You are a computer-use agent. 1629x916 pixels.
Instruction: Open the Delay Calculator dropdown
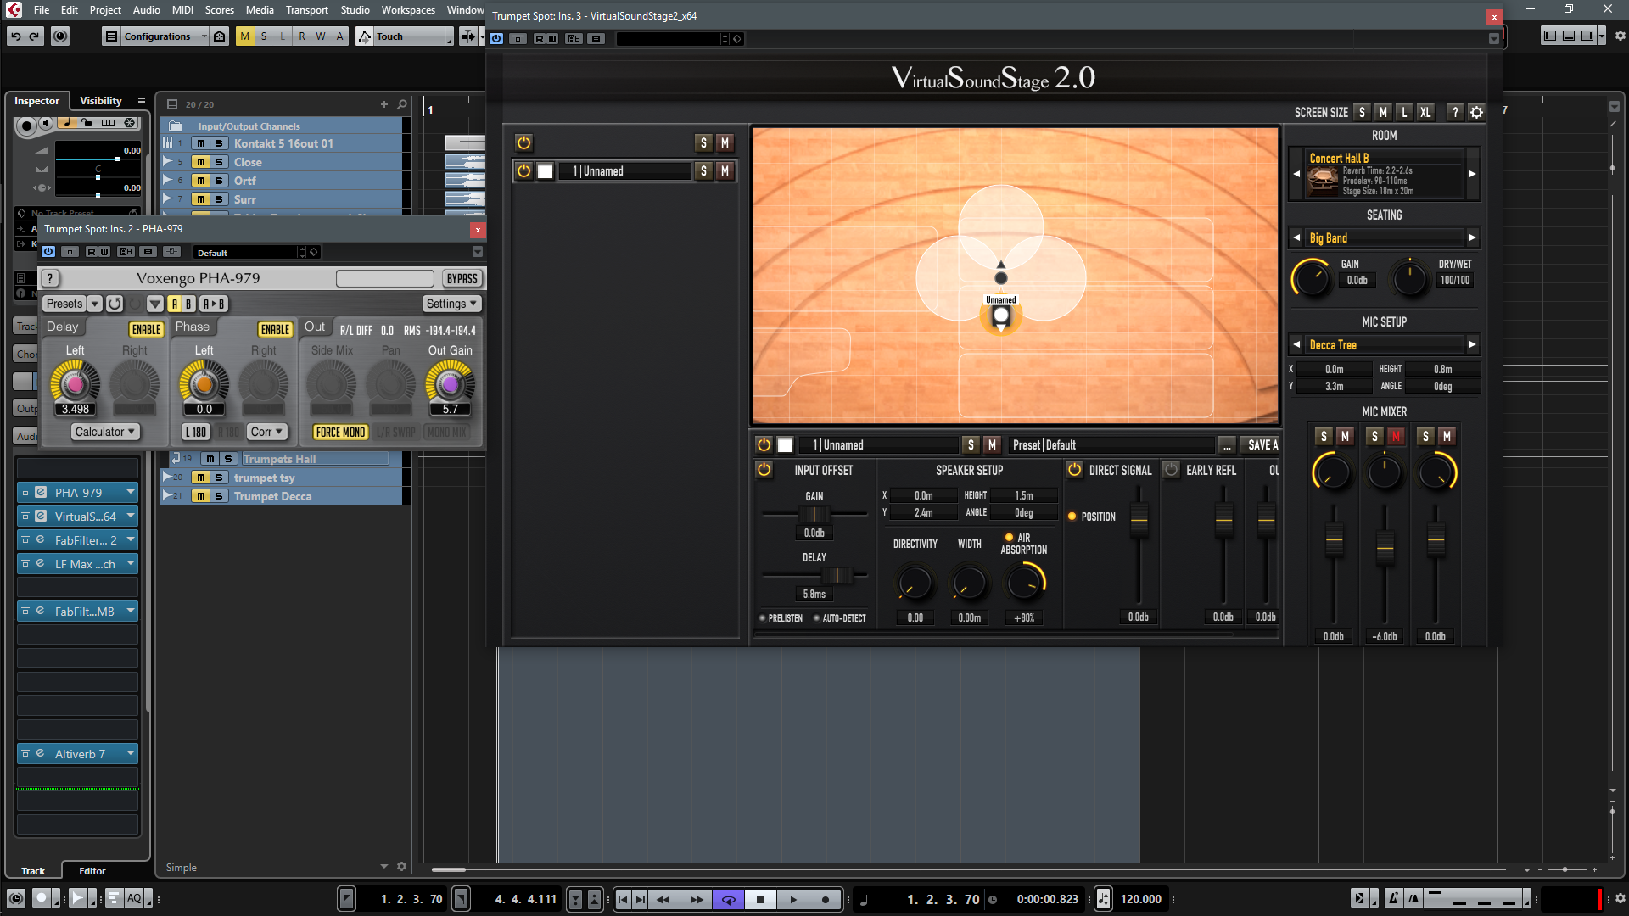pyautogui.click(x=104, y=432)
